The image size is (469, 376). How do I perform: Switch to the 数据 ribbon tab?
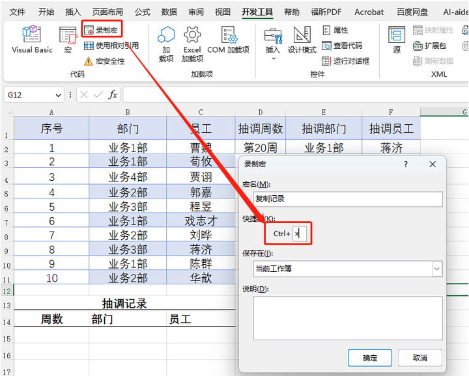coord(169,12)
